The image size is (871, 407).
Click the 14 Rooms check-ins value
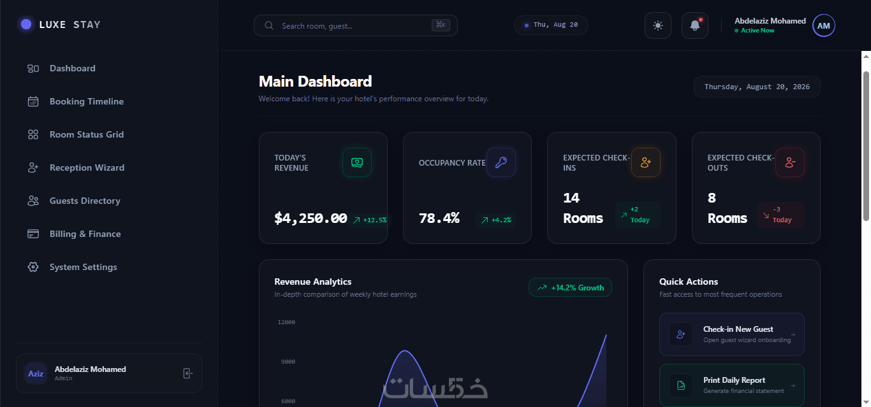(583, 208)
